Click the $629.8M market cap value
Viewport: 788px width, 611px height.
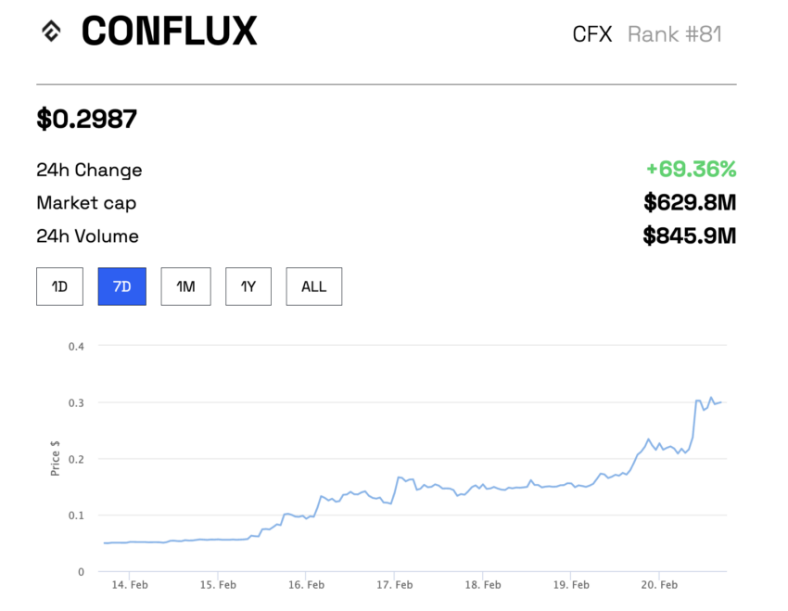click(690, 202)
